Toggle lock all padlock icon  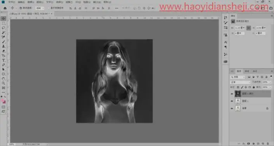(x=254, y=87)
